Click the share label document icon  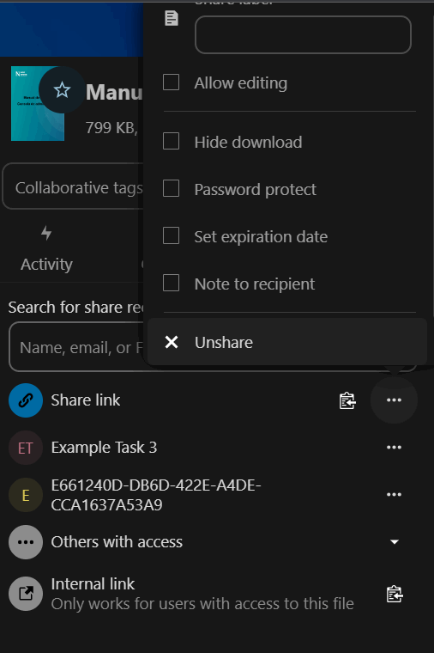pyautogui.click(x=172, y=18)
